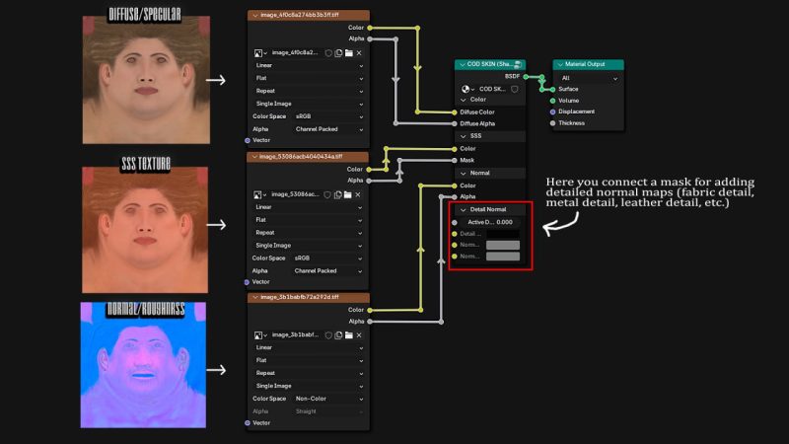Collapse the COD SKIN node header arrow
This screenshot has width=789, height=444.
click(461, 64)
